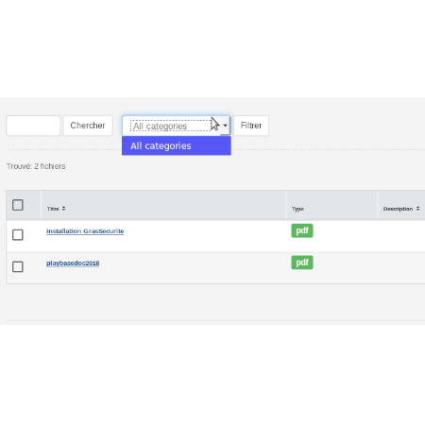Click the Description column sort arrows
425x425 pixels.
[417, 209]
